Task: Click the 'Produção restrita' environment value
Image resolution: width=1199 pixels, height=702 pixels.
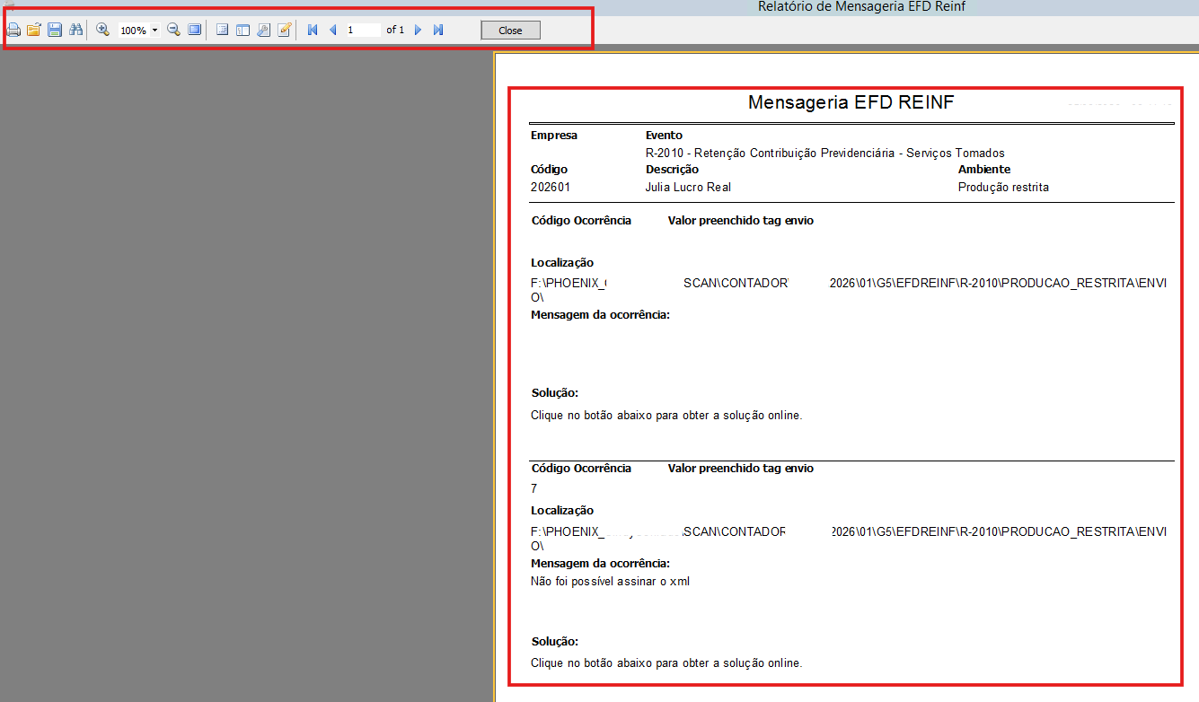Action: point(1003,188)
